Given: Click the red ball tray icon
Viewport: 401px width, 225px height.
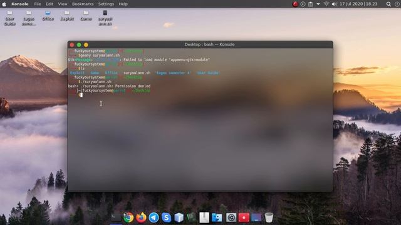Looking at the screenshot, I should click(x=295, y=4).
